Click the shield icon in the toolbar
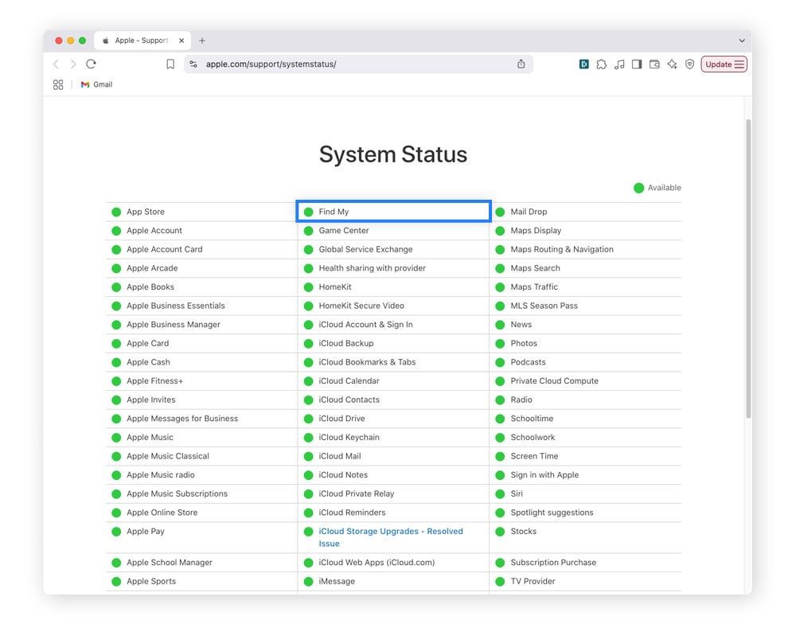Image resolution: width=796 pixels, height=624 pixels. point(689,64)
